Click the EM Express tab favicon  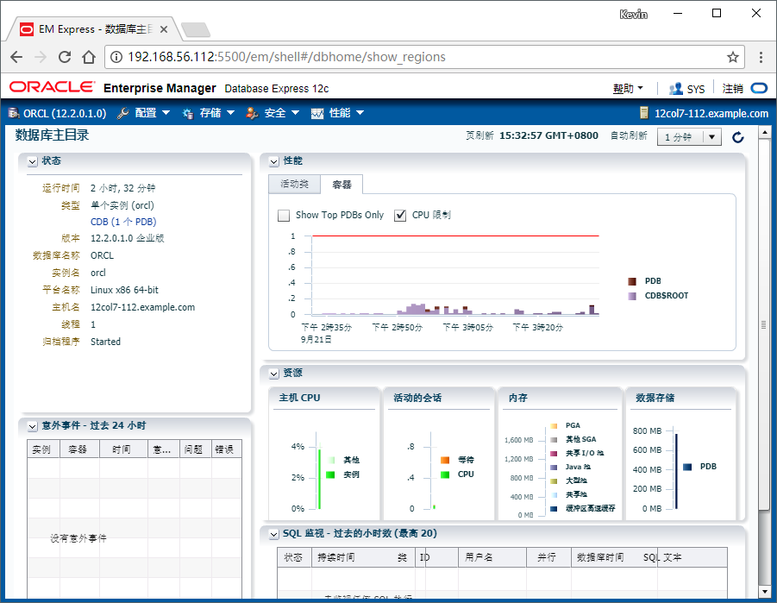(27, 29)
